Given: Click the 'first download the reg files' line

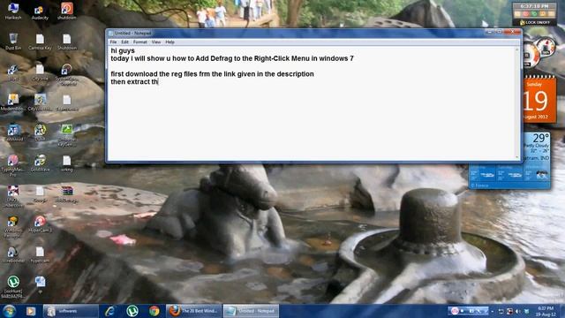Looking at the screenshot, I should click(x=212, y=74).
